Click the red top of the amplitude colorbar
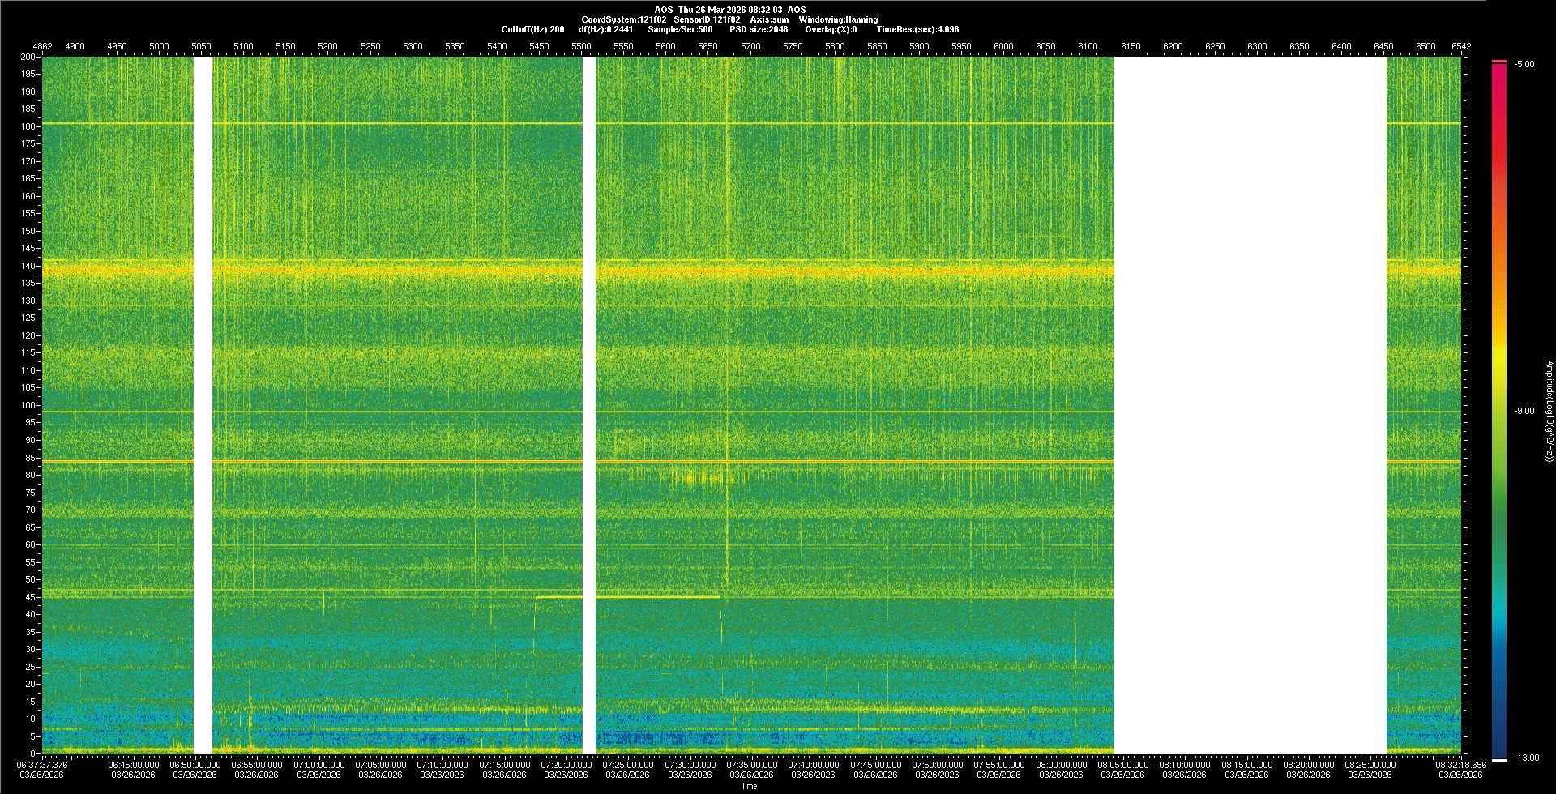This screenshot has width=1556, height=794. tap(1498, 73)
